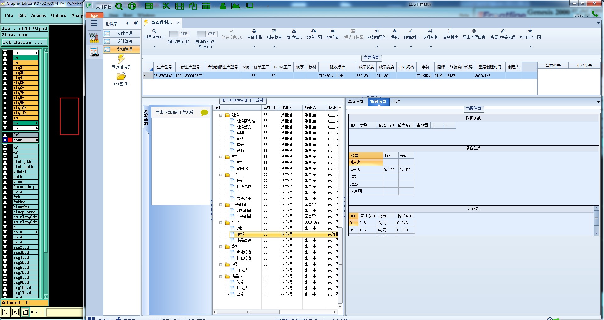Click the phone icon at top right
This screenshot has height=320, width=604.
pos(595,14)
